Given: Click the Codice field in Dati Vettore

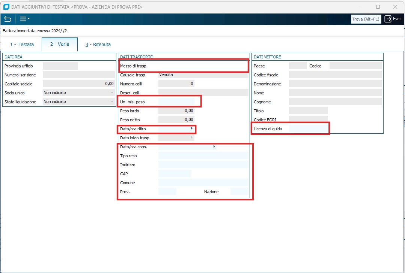Looking at the screenshot, I should click(x=356, y=66).
